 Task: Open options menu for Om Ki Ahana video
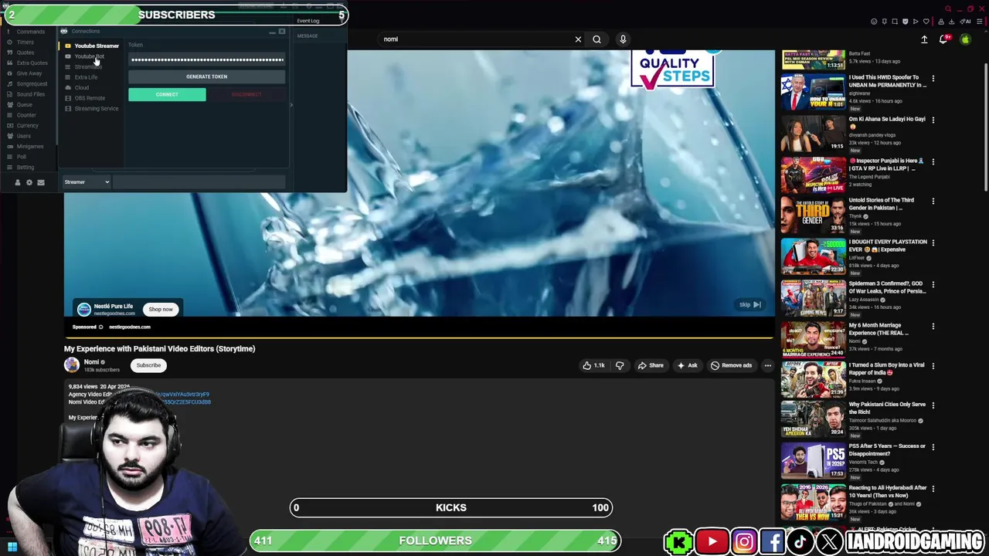click(x=933, y=120)
